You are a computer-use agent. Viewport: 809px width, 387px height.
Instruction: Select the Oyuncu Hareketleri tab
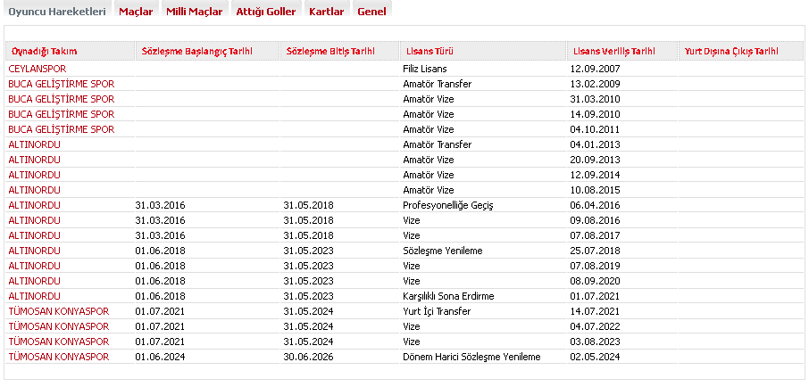[x=57, y=12]
